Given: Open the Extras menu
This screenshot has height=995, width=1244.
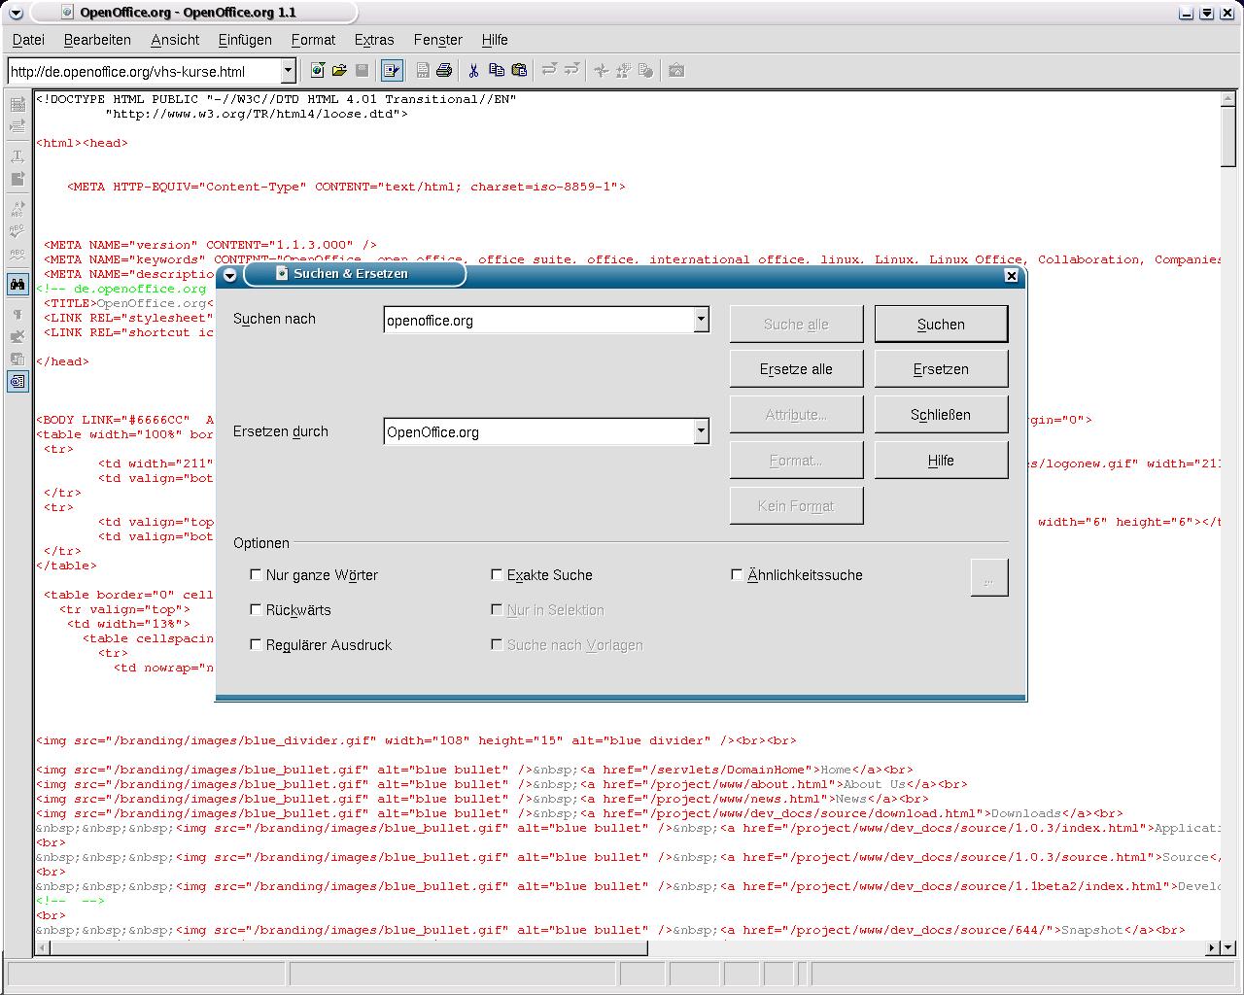Looking at the screenshot, I should (x=374, y=40).
